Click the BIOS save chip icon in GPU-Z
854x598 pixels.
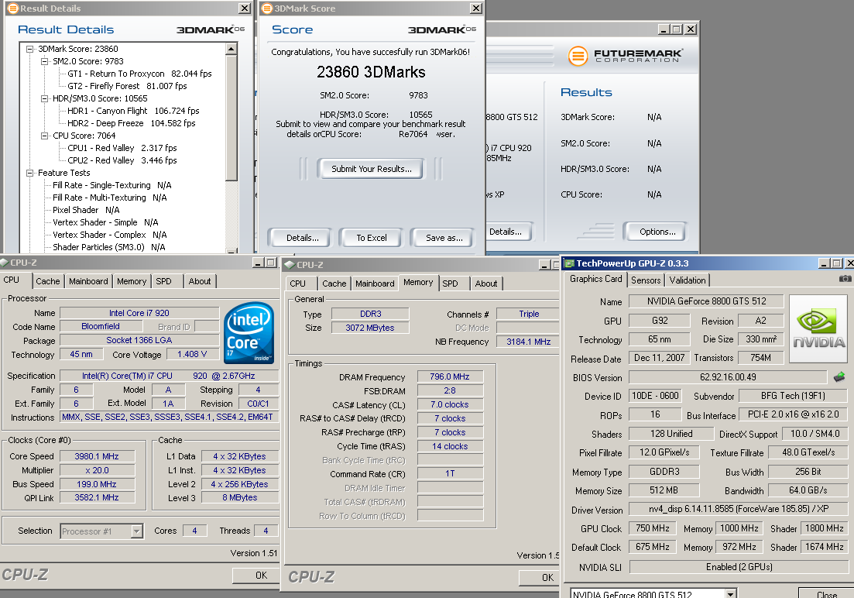click(x=839, y=376)
